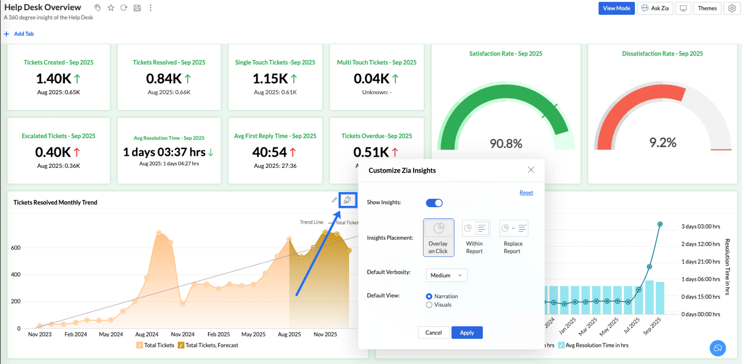
Task: Select the Narration radio button
Action: [429, 296]
